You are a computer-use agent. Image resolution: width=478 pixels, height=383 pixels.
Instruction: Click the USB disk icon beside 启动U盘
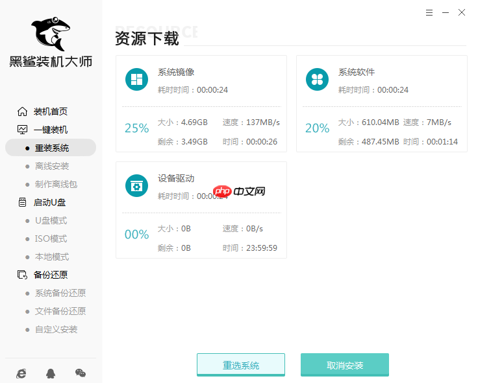coord(22,202)
